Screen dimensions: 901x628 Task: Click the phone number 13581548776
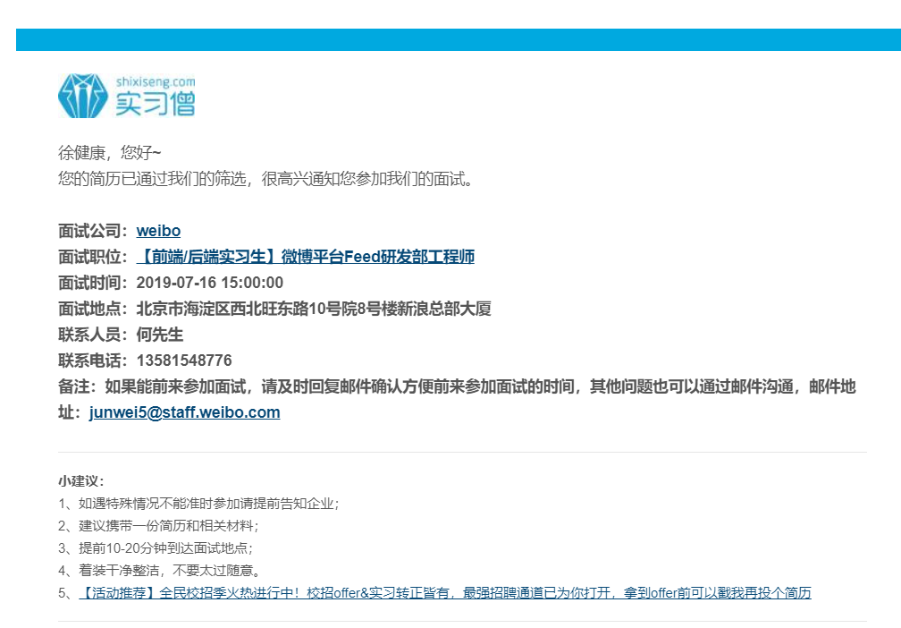pos(184,361)
